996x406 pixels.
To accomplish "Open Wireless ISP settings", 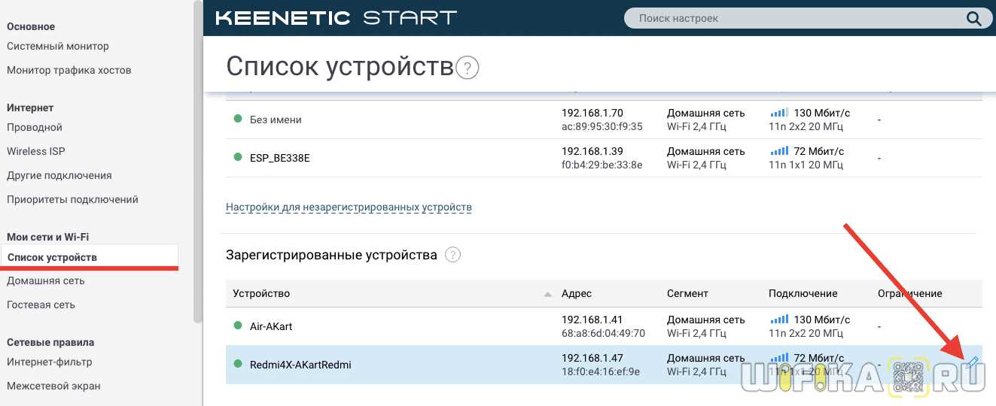I will [36, 151].
